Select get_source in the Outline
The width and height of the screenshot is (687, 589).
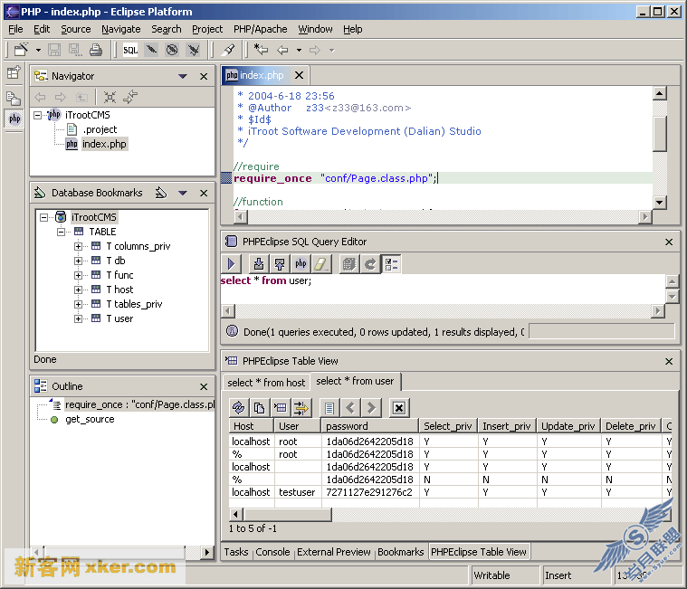point(90,419)
